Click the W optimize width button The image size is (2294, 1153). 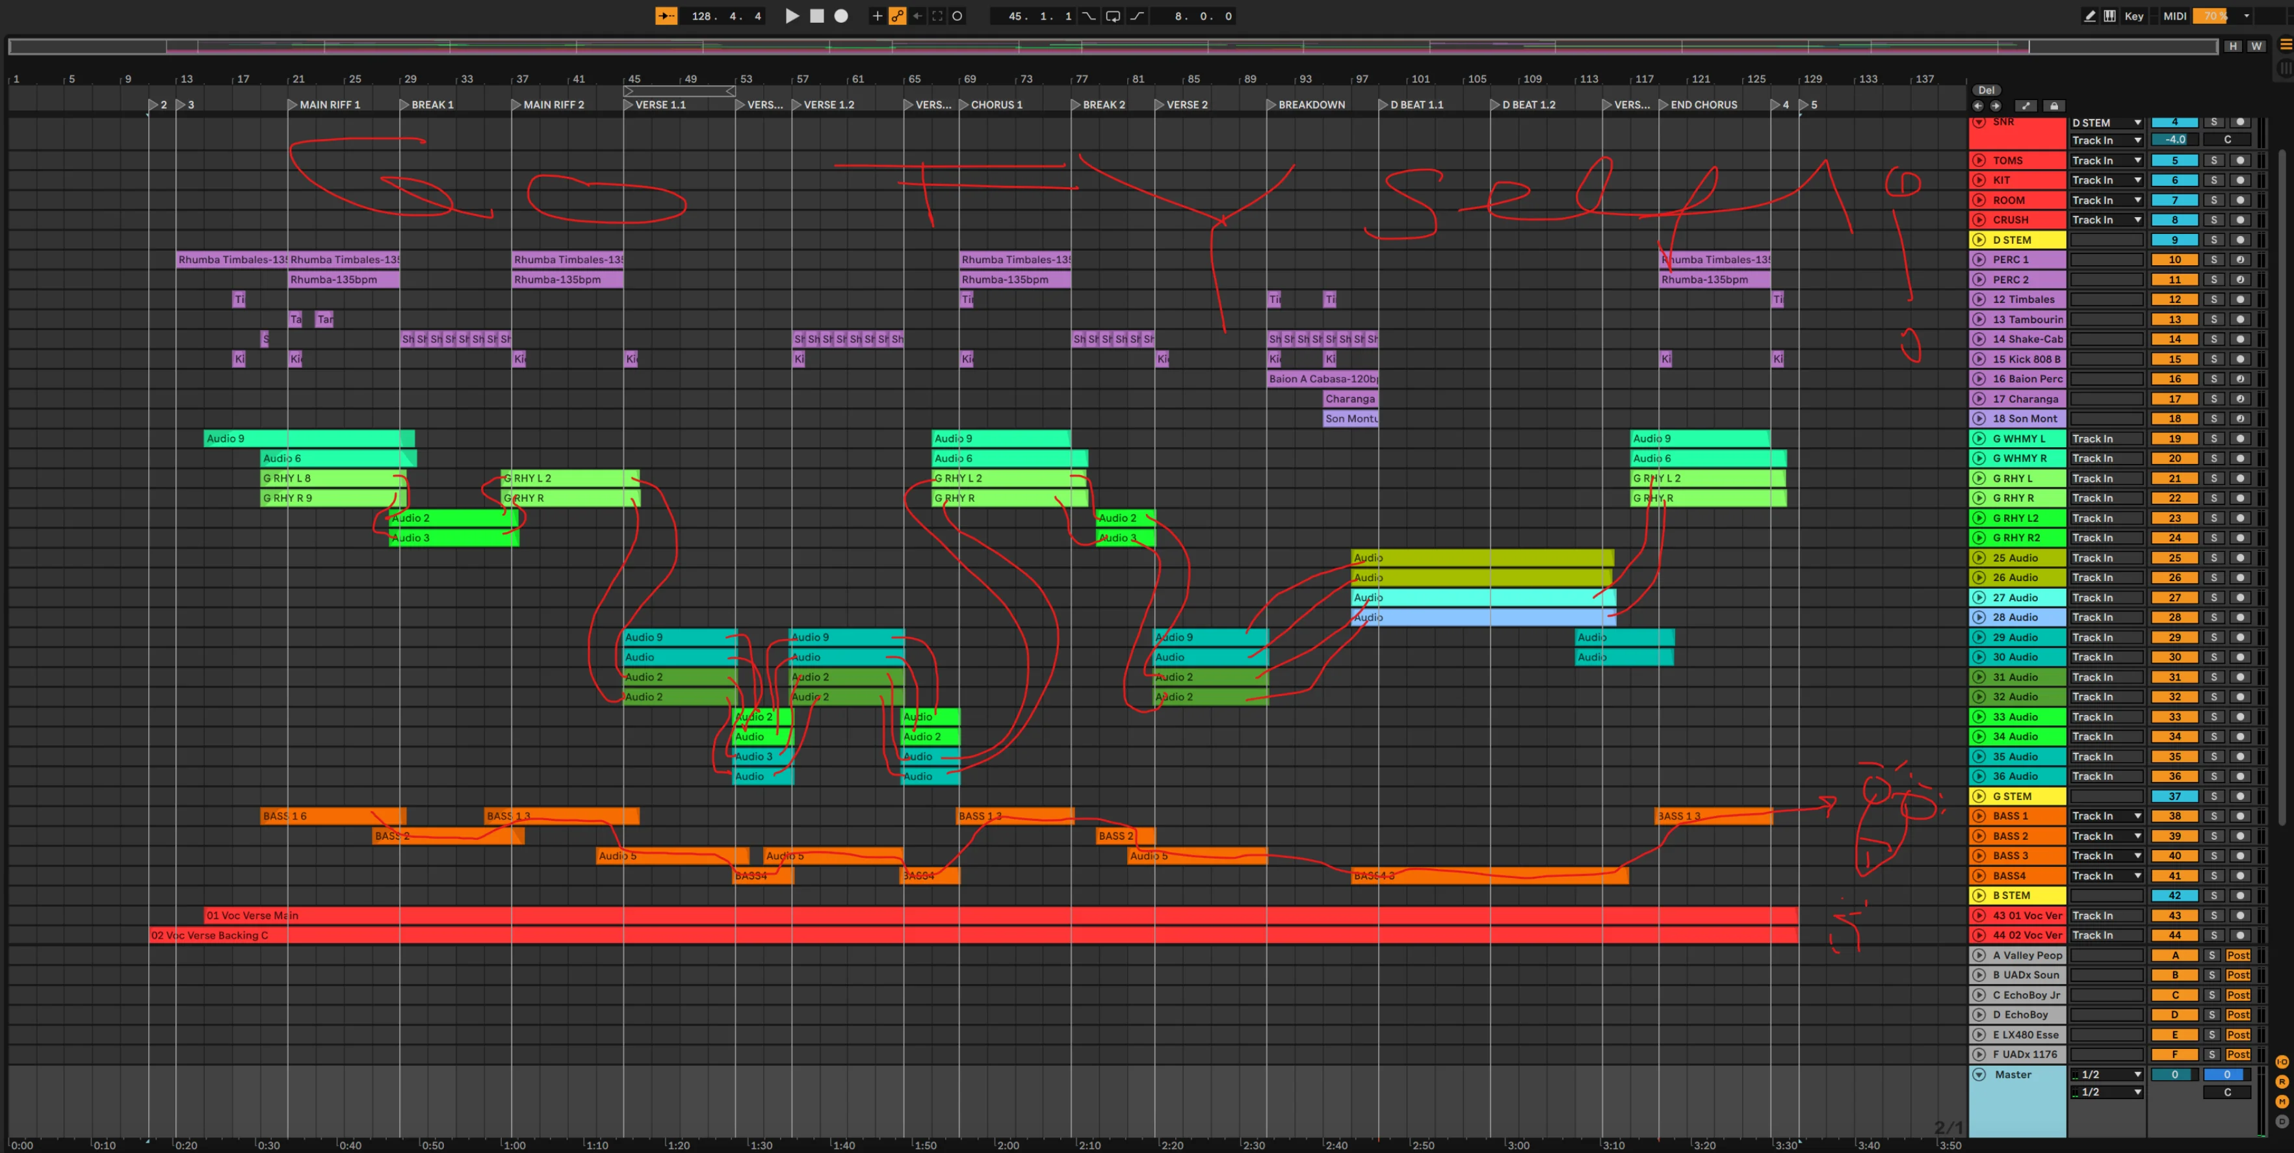click(2256, 46)
